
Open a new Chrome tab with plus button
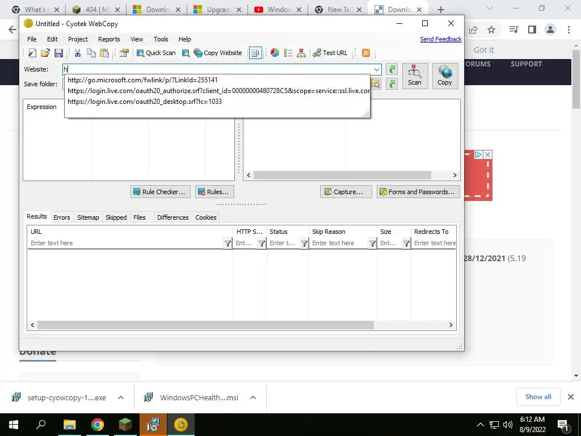point(440,10)
